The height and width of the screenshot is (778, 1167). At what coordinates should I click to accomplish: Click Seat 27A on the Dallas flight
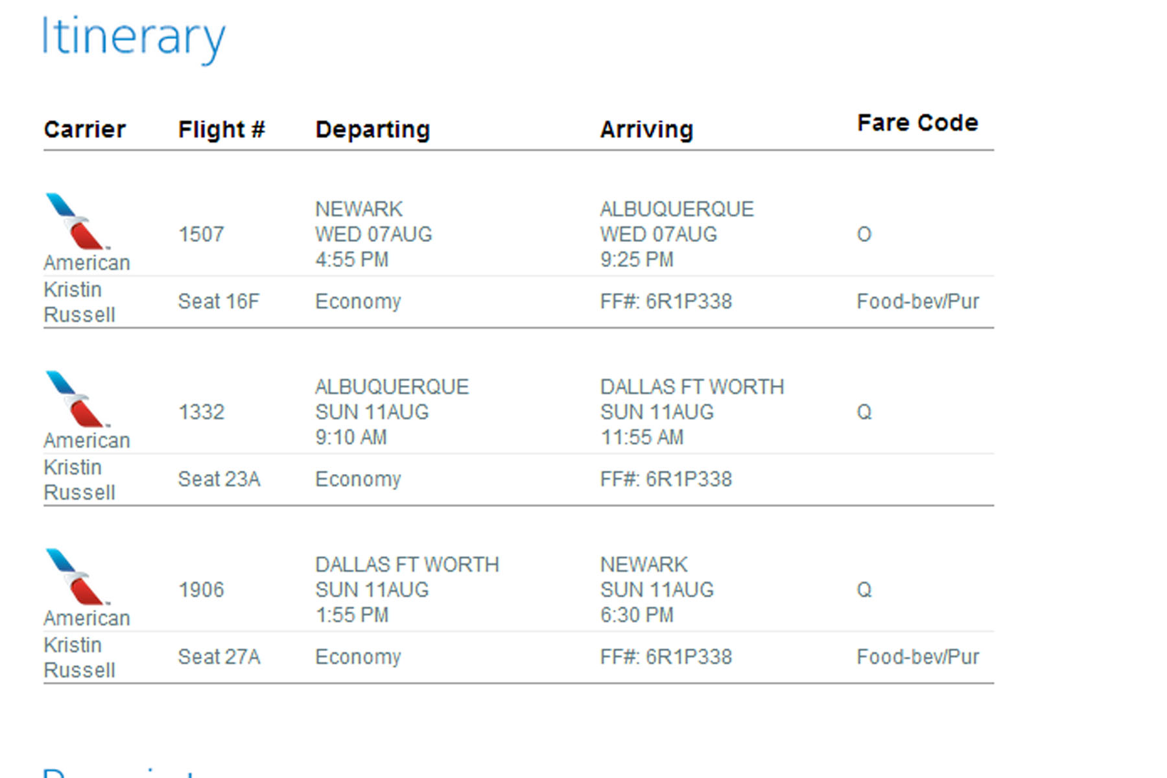click(x=219, y=657)
